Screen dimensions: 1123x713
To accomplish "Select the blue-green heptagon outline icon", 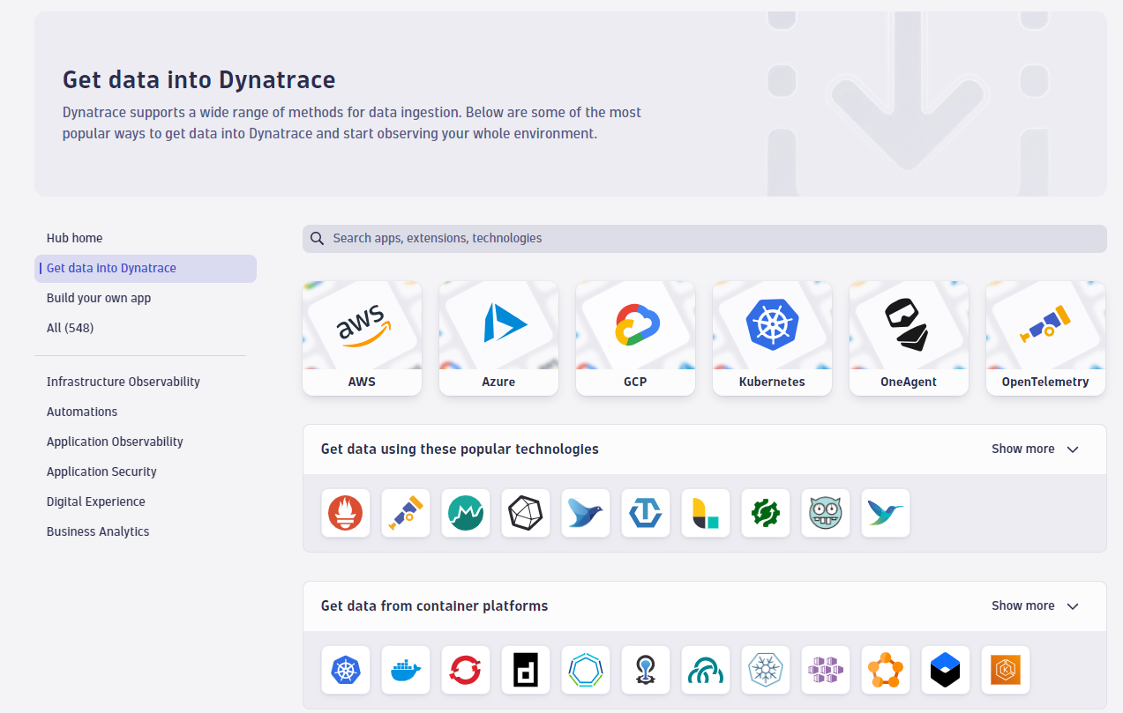I will pyautogui.click(x=586, y=670).
